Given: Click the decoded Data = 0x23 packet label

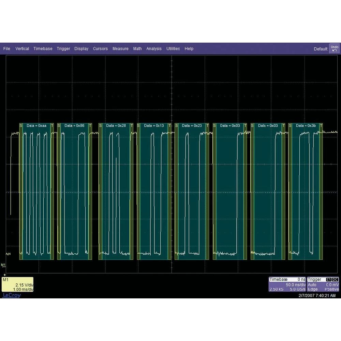Looking at the screenshot, I should [192, 126].
